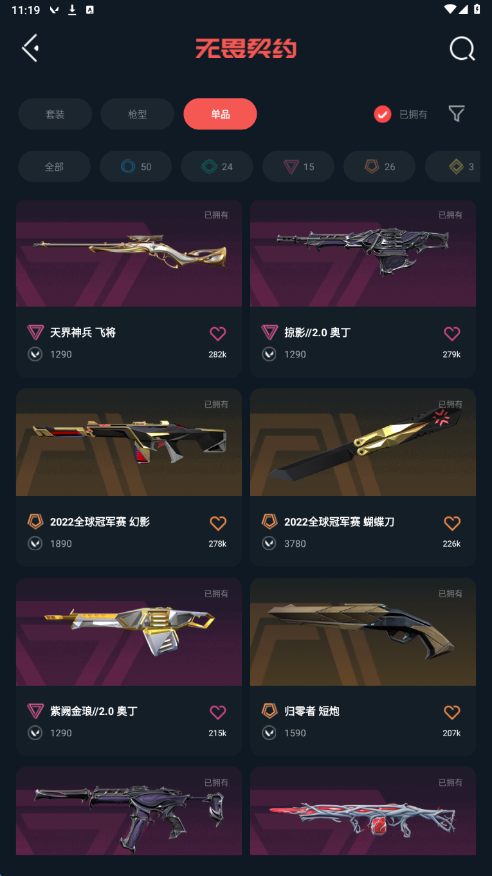Favorite 天界神兵 飞将 with heart icon
The width and height of the screenshot is (492, 876).
tap(218, 333)
